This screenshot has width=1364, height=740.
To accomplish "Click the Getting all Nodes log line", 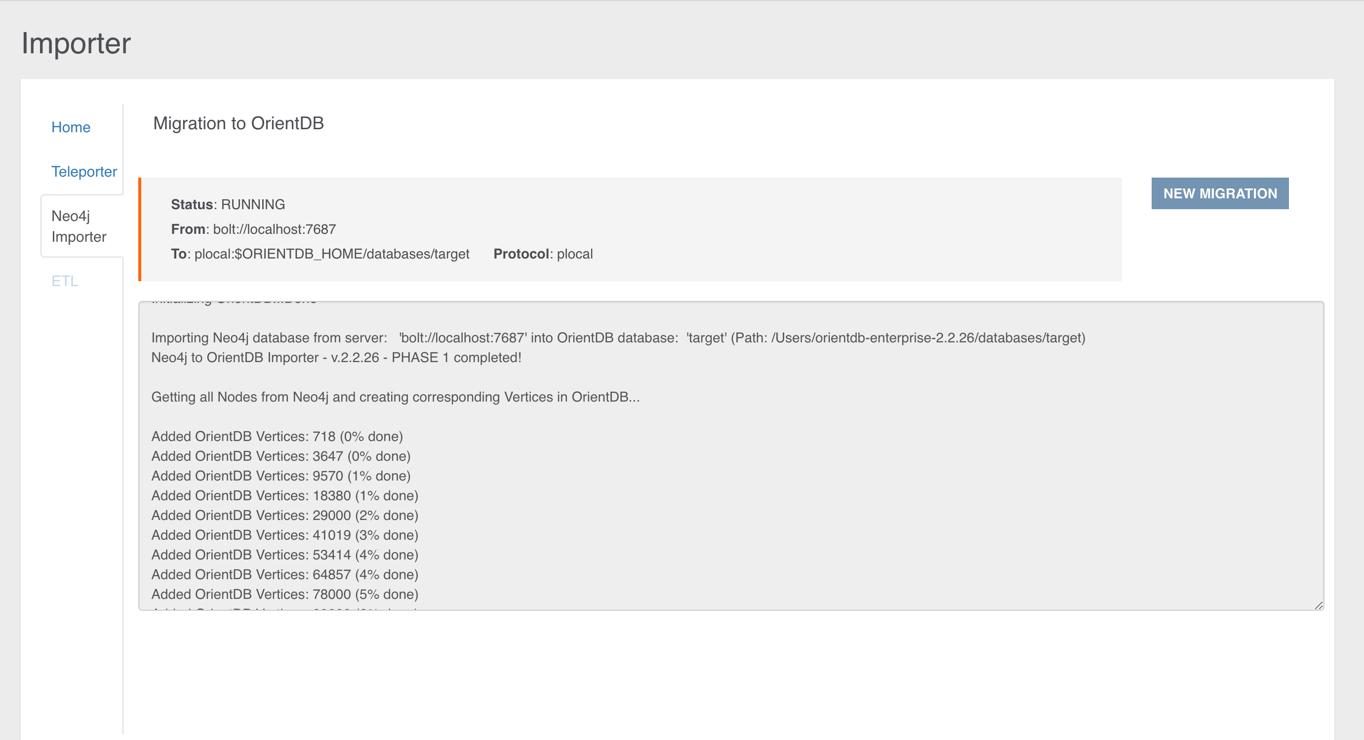I will pos(395,397).
